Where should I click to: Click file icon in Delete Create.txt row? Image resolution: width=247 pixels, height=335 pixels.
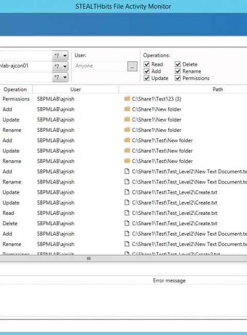(127, 223)
